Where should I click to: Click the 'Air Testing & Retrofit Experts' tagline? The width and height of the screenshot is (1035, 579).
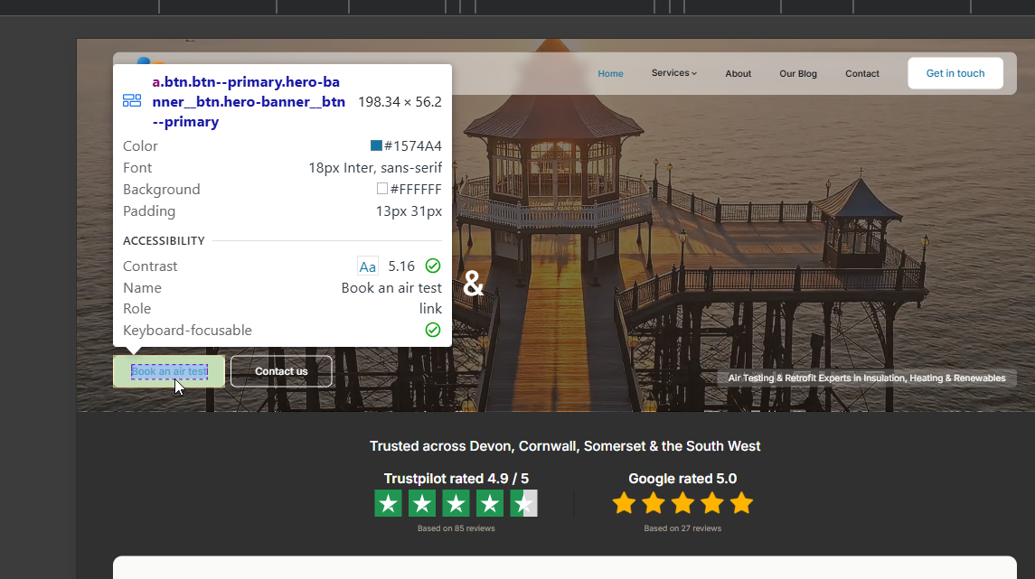coord(867,378)
